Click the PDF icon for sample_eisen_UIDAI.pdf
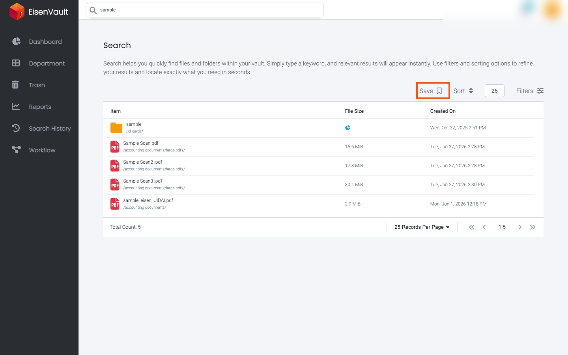 click(x=115, y=204)
